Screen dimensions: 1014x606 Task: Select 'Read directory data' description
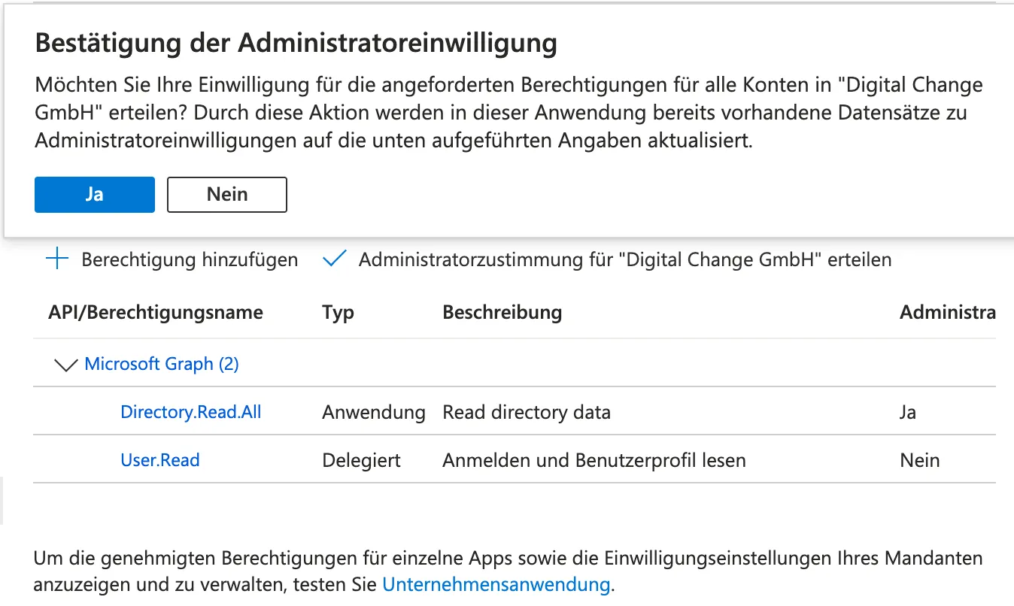(x=527, y=413)
